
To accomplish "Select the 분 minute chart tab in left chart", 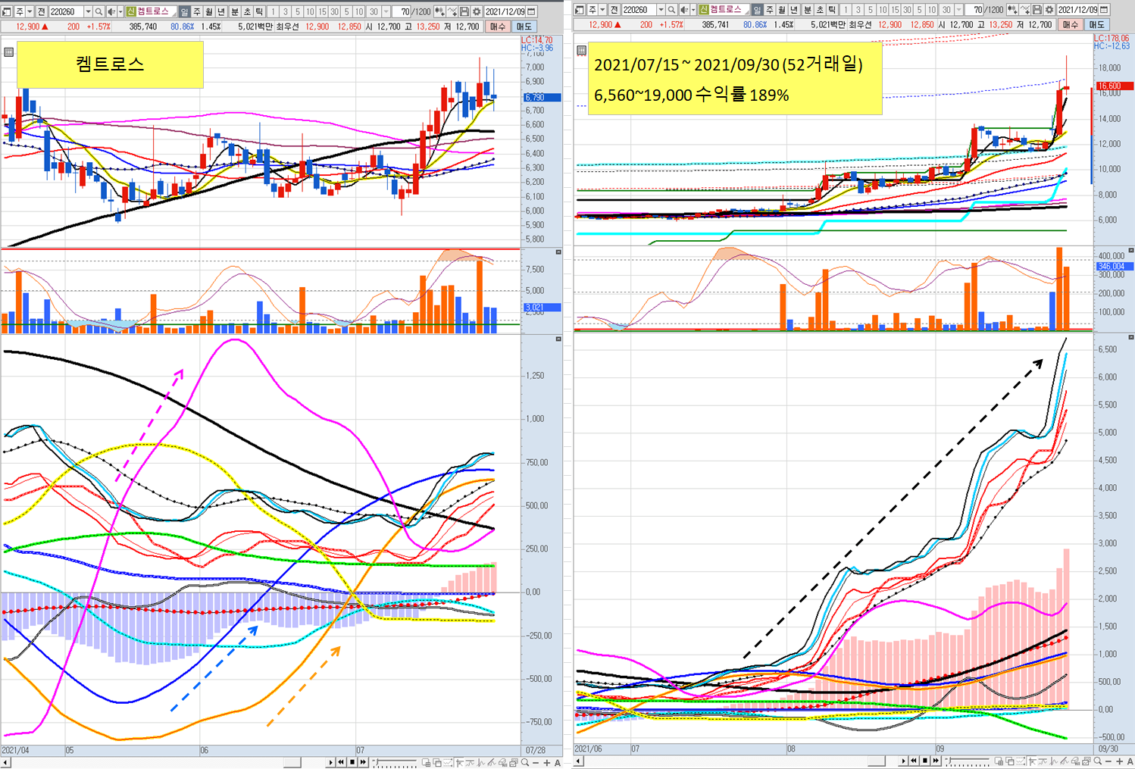I will 234,11.
